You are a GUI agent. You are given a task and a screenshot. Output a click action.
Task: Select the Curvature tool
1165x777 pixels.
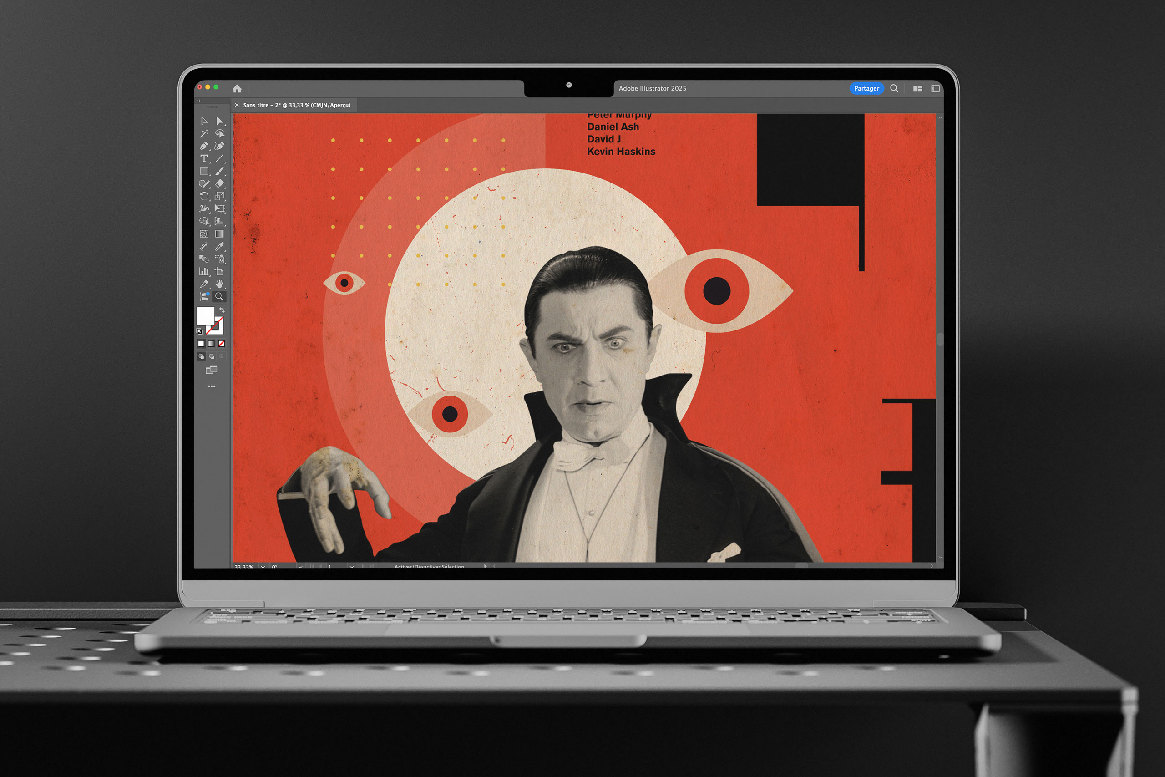[x=219, y=146]
